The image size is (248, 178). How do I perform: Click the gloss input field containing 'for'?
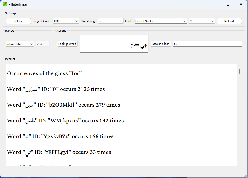coord(207,44)
